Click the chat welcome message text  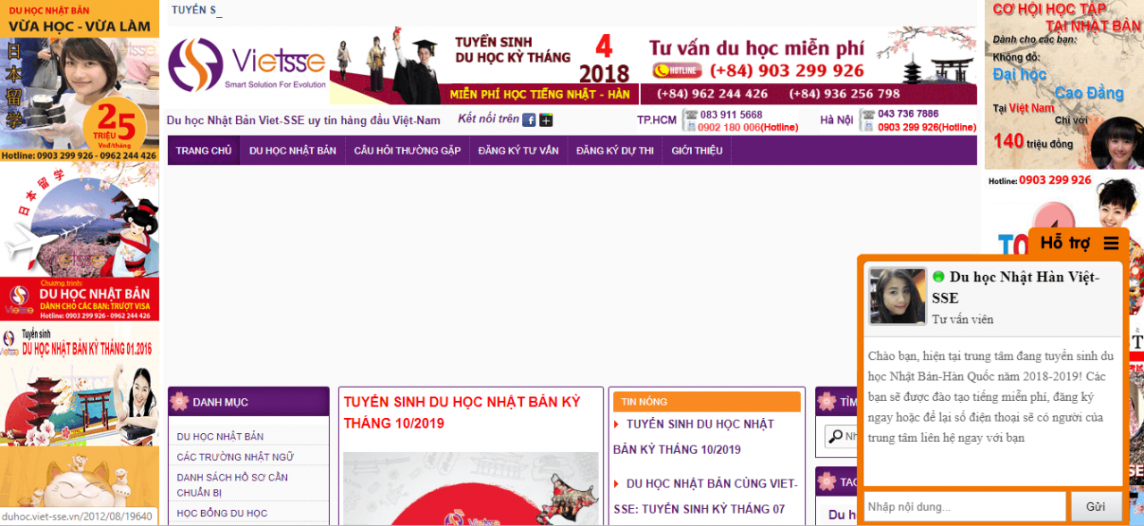pyautogui.click(x=991, y=397)
